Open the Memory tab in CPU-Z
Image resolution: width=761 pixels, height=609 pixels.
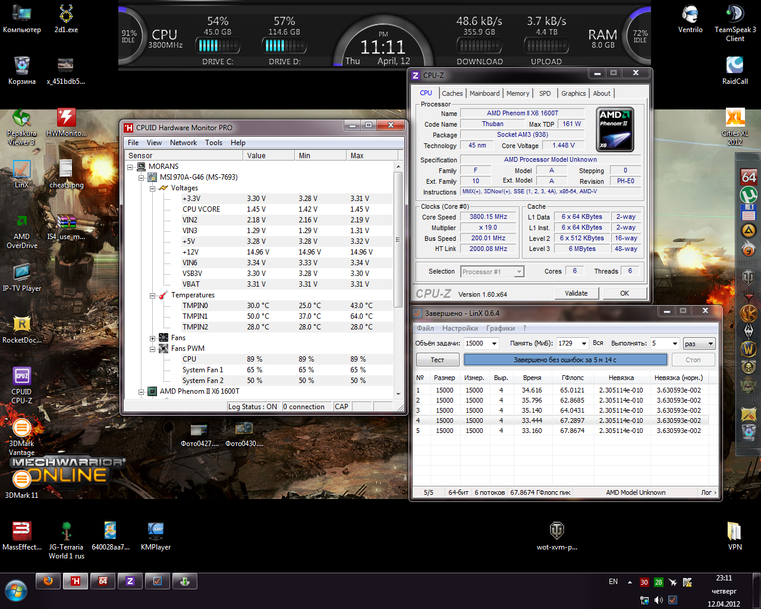[x=518, y=93]
